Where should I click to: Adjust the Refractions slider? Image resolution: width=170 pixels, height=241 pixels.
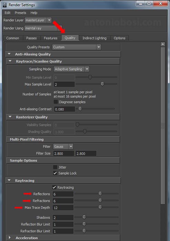[x=100, y=201]
